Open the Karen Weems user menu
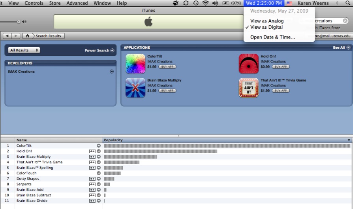 313,3
